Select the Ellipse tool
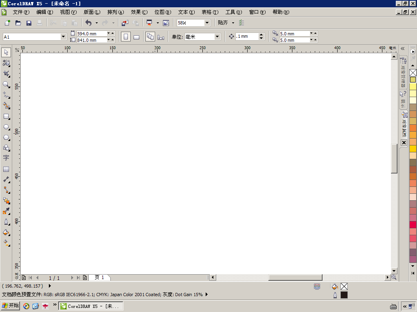The image size is (417, 312). 6,127
